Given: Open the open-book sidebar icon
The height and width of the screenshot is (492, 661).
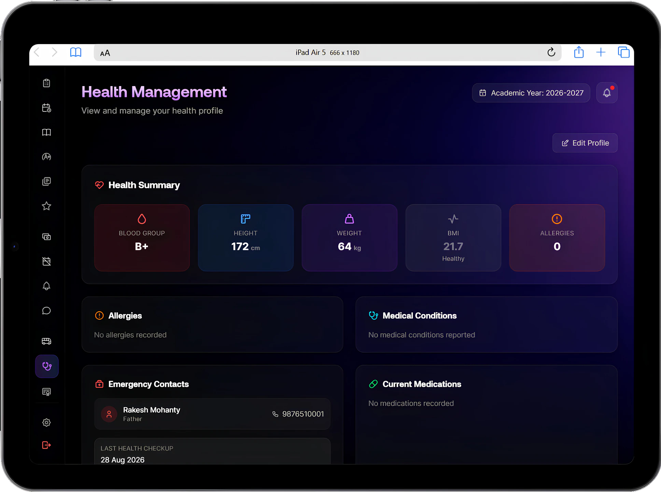Looking at the screenshot, I should pyautogui.click(x=46, y=132).
